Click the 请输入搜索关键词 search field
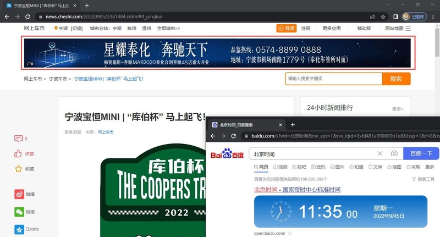 (334, 79)
